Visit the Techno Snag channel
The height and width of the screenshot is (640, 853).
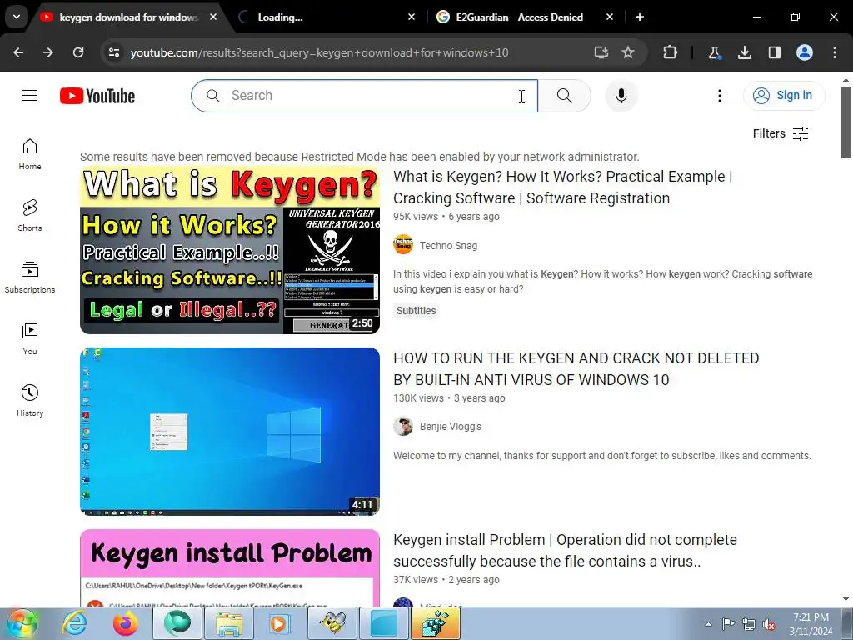(x=448, y=246)
